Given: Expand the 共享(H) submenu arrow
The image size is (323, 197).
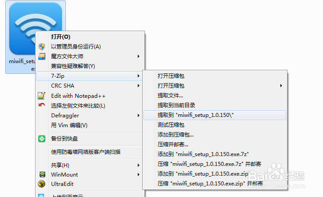Looking at the screenshot, I should (x=139, y=165).
